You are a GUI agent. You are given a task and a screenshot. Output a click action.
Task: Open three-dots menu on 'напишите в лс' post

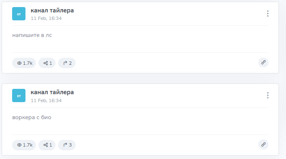[268, 14]
